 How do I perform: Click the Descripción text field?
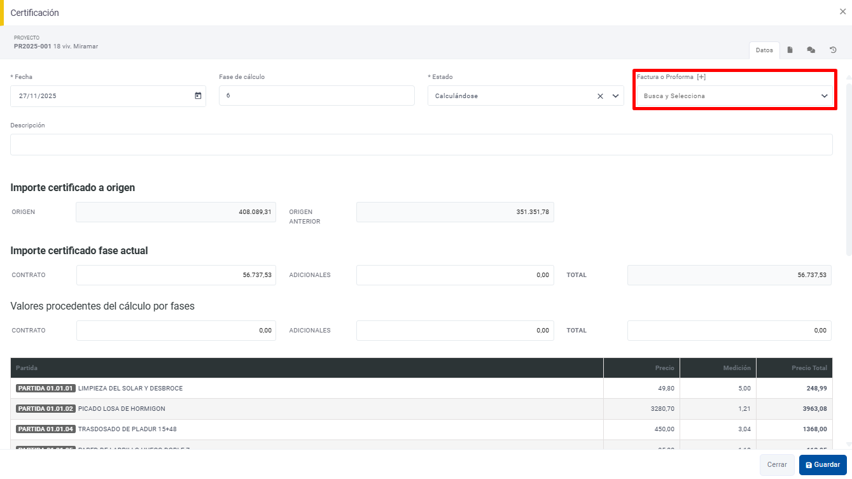tap(421, 145)
